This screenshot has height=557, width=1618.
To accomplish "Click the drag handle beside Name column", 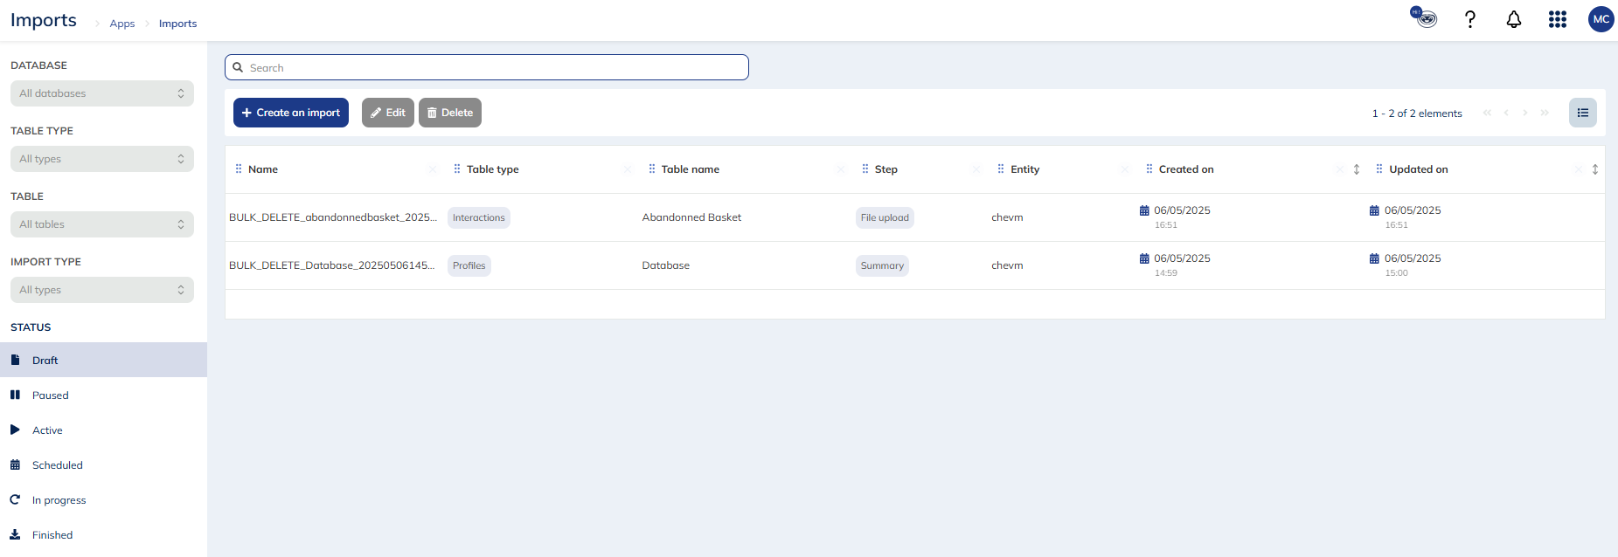I will tap(239, 169).
